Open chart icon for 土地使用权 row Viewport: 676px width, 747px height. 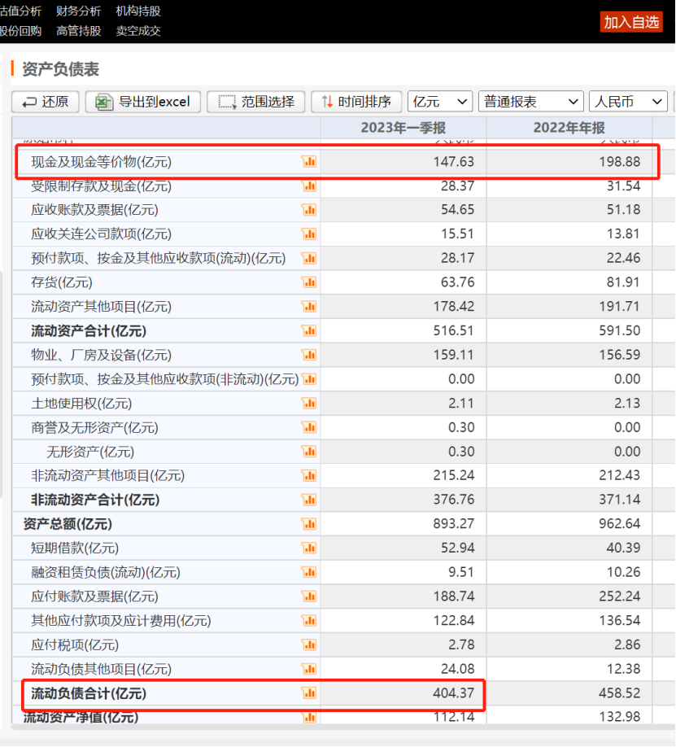(309, 404)
